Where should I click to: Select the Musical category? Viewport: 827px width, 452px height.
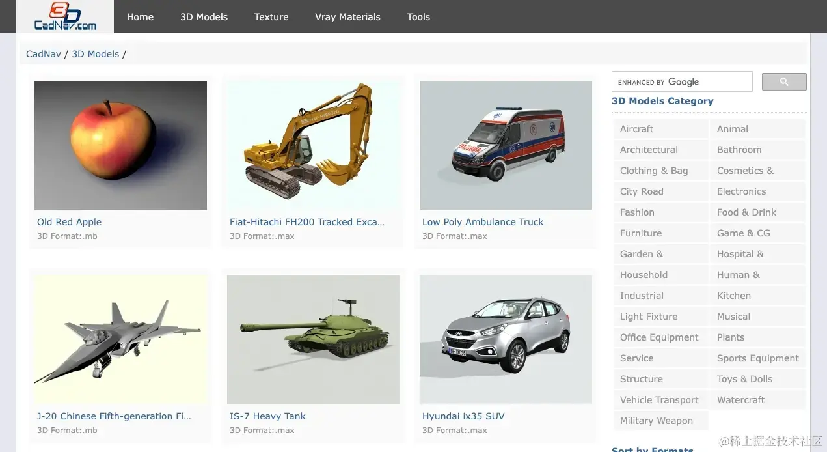pos(757,317)
